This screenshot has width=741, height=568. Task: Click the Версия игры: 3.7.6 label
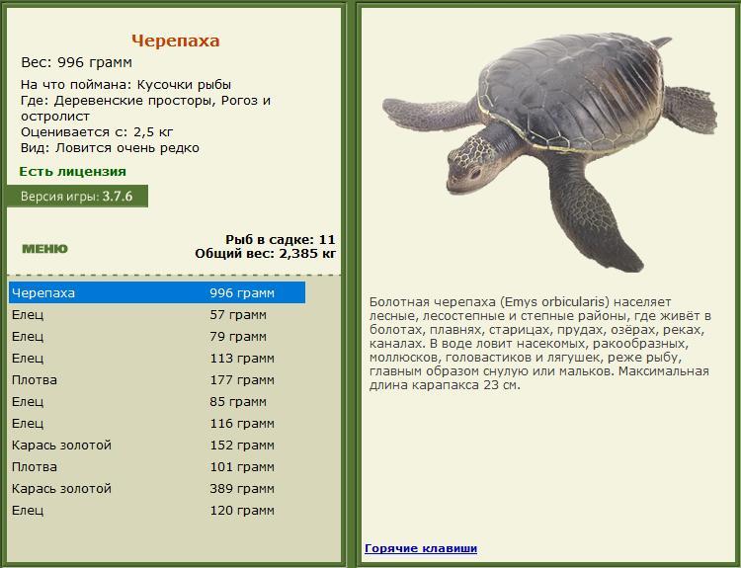coord(77,197)
